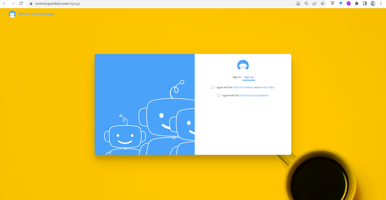The image size is (386, 200).
Task: Click the purple W extension icon
Action: (x=349, y=4)
